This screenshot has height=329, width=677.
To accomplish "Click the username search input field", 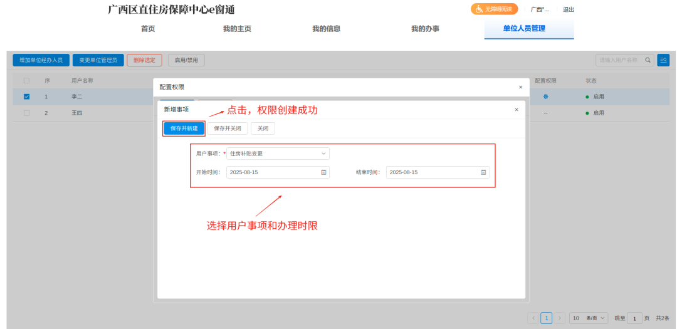I will (618, 60).
